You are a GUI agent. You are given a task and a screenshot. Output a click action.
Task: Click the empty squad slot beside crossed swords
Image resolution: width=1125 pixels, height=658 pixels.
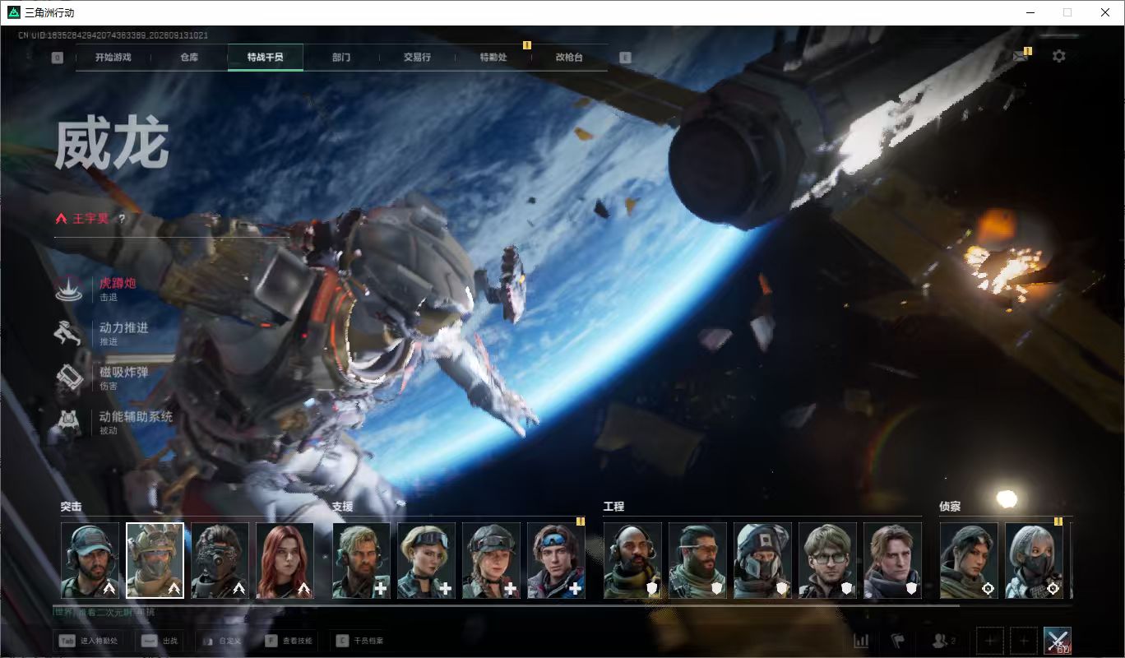tap(1023, 641)
